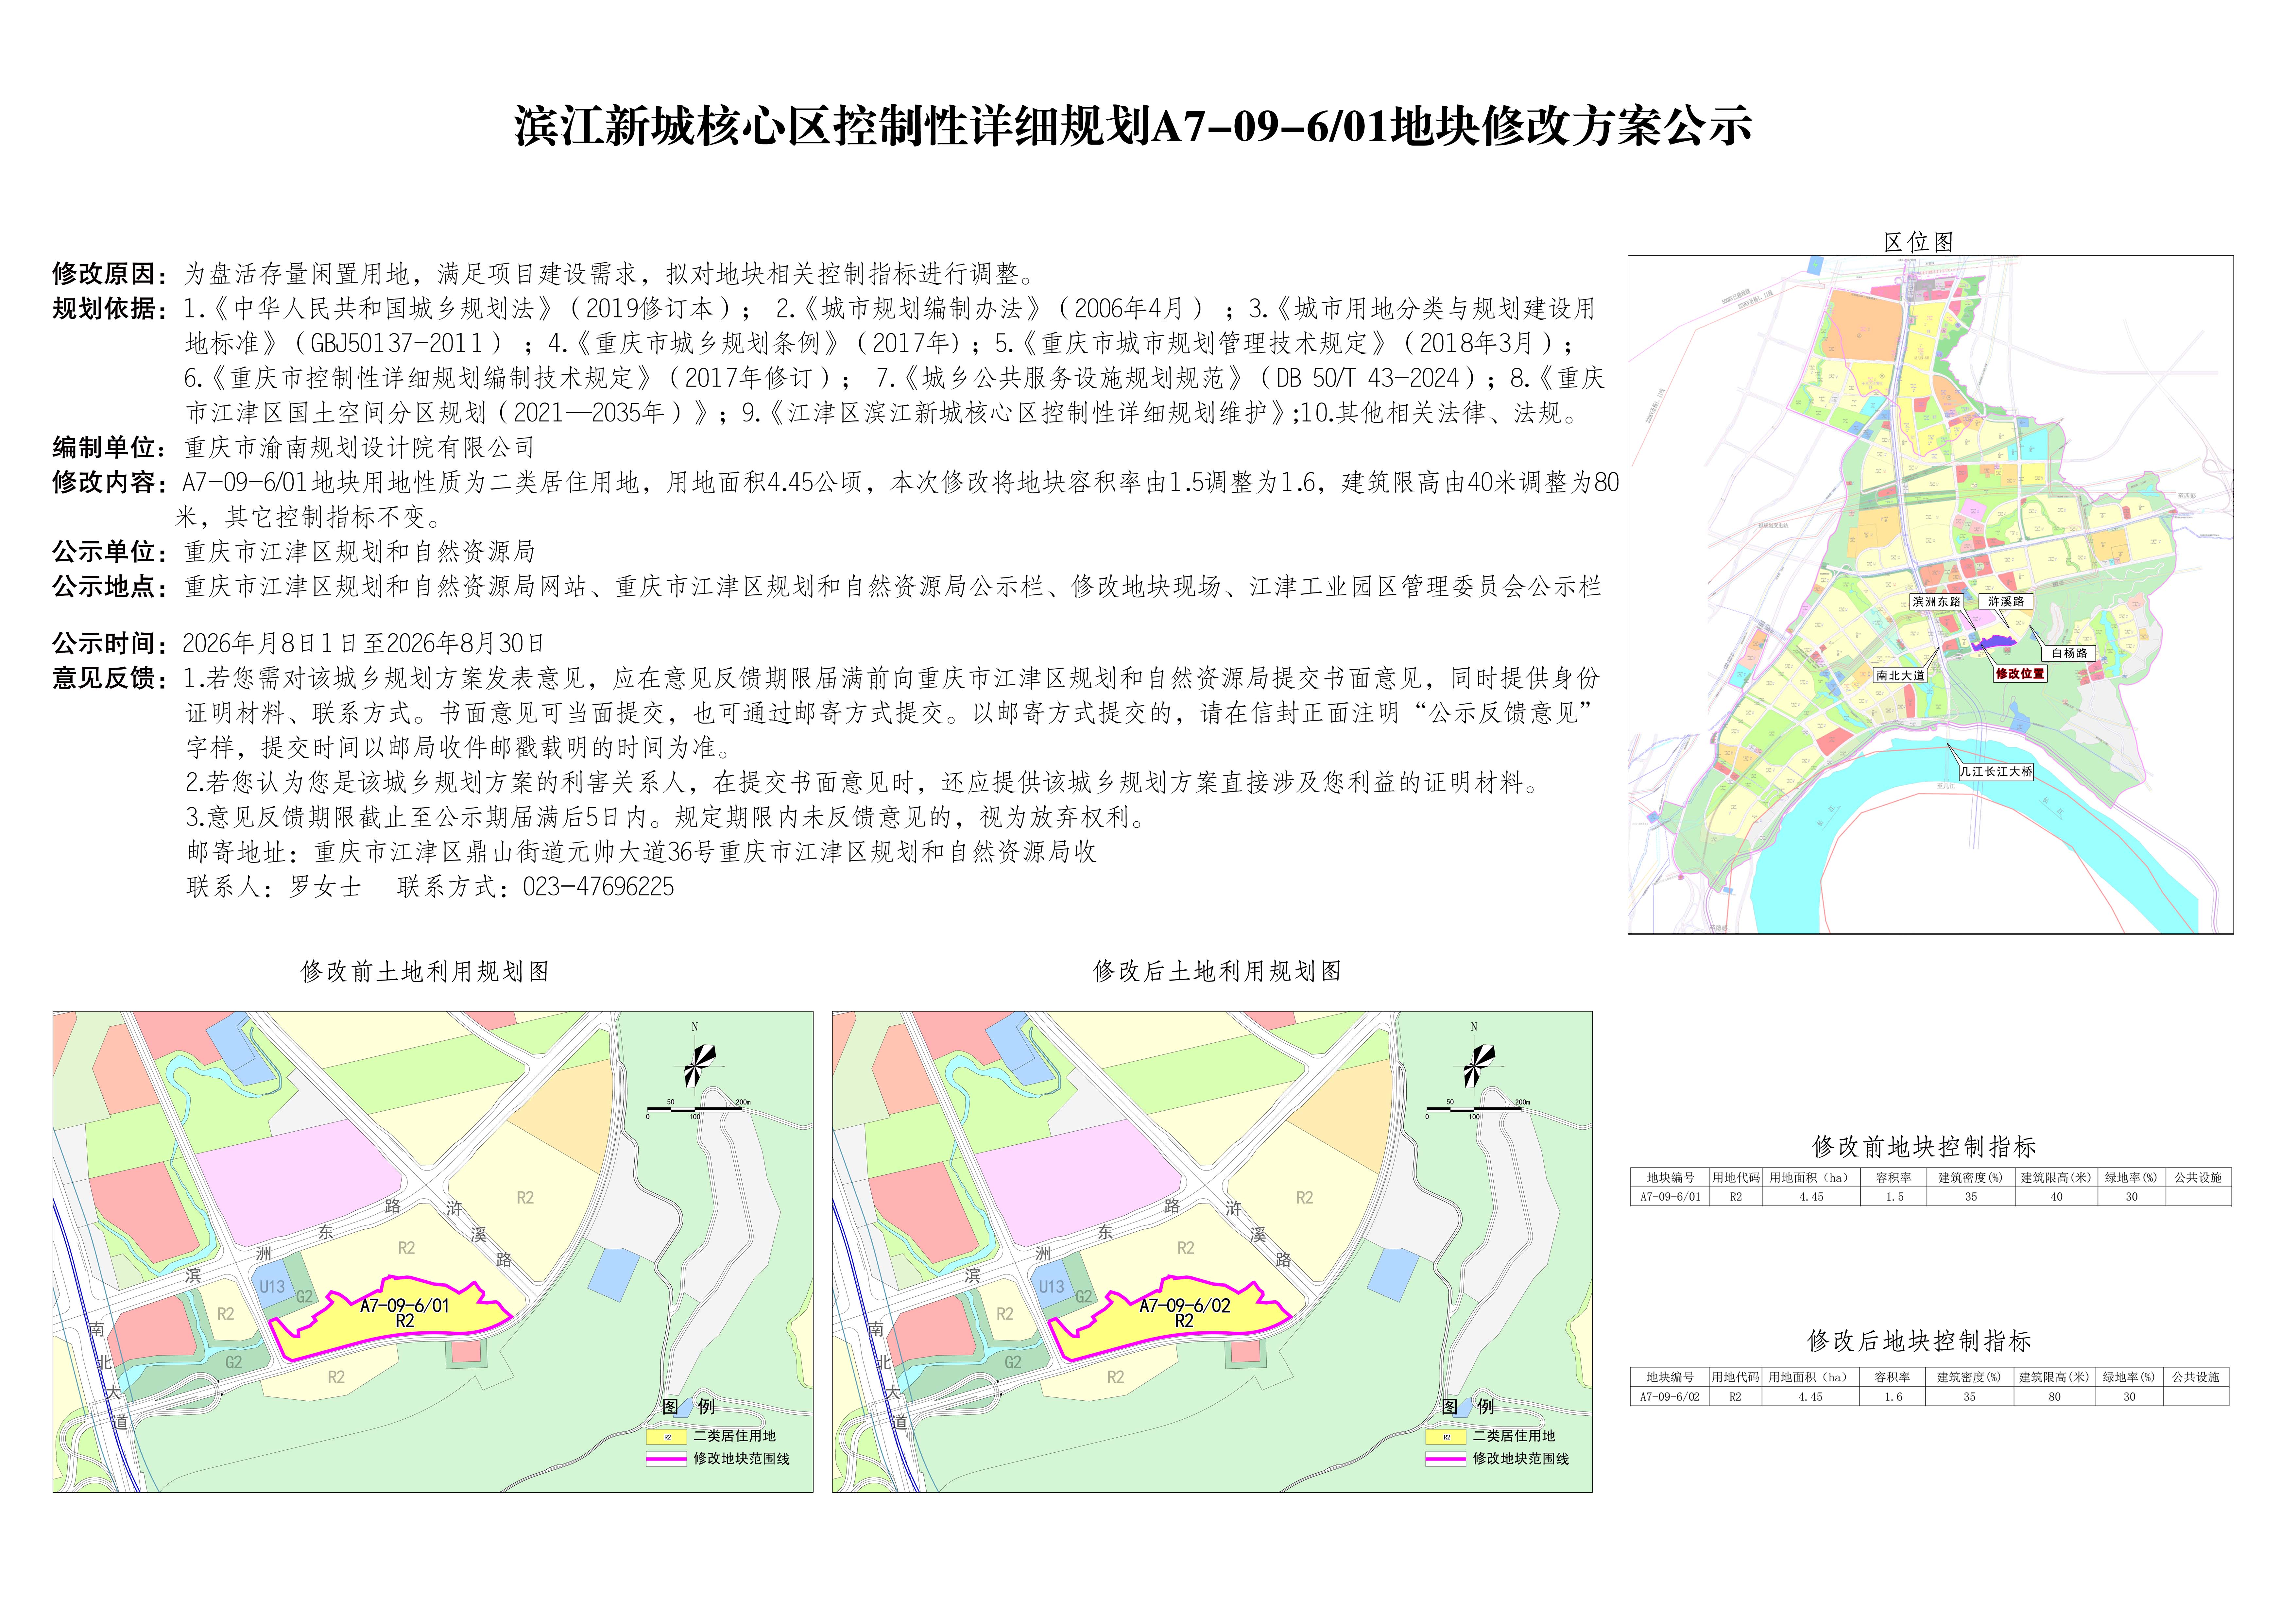This screenshot has height=1624, width=2296.
Task: Click the "浒溪路" label on the location map
Action: click(2006, 602)
